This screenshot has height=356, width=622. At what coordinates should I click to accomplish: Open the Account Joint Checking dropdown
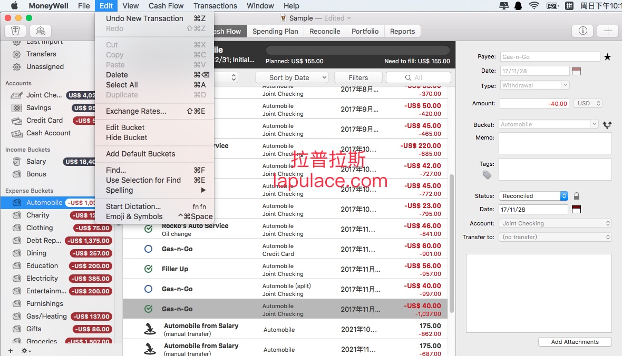[x=555, y=224]
